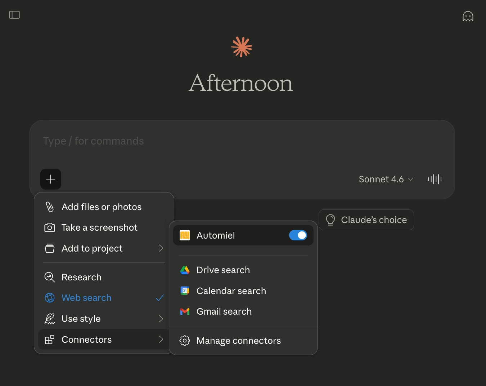Viewport: 486px width, 386px height.
Task: Focus the Type / for commands input
Action: pos(241,141)
